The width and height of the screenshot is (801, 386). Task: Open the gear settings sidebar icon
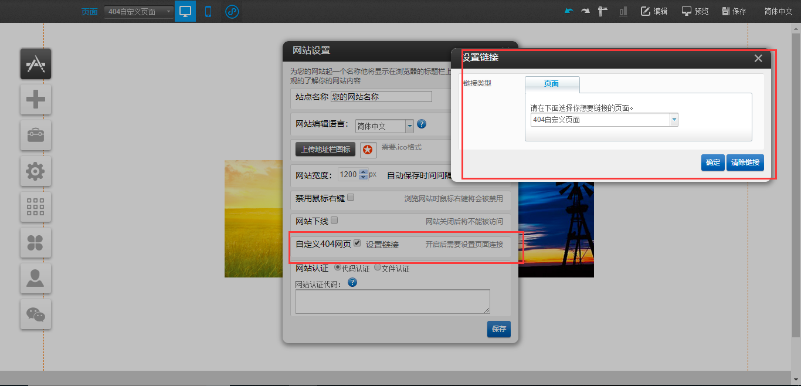click(x=36, y=171)
